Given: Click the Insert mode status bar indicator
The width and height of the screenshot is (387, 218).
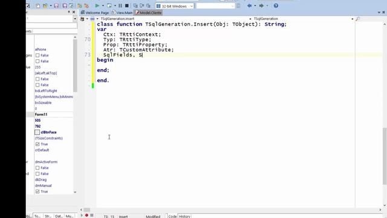Looking at the screenshot, I should pos(123,216).
